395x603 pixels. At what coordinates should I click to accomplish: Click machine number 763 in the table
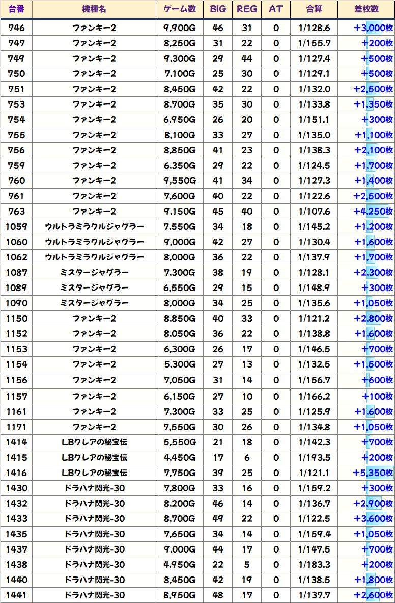tap(17, 212)
